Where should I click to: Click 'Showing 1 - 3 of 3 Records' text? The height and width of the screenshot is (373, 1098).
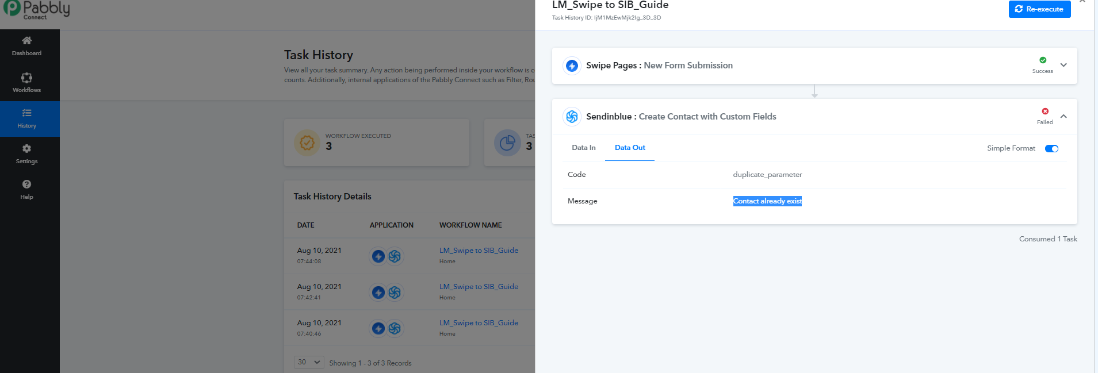pyautogui.click(x=370, y=363)
